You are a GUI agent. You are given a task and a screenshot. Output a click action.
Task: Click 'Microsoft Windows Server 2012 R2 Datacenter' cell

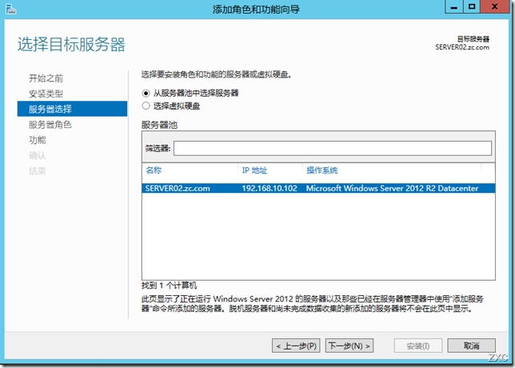[392, 188]
